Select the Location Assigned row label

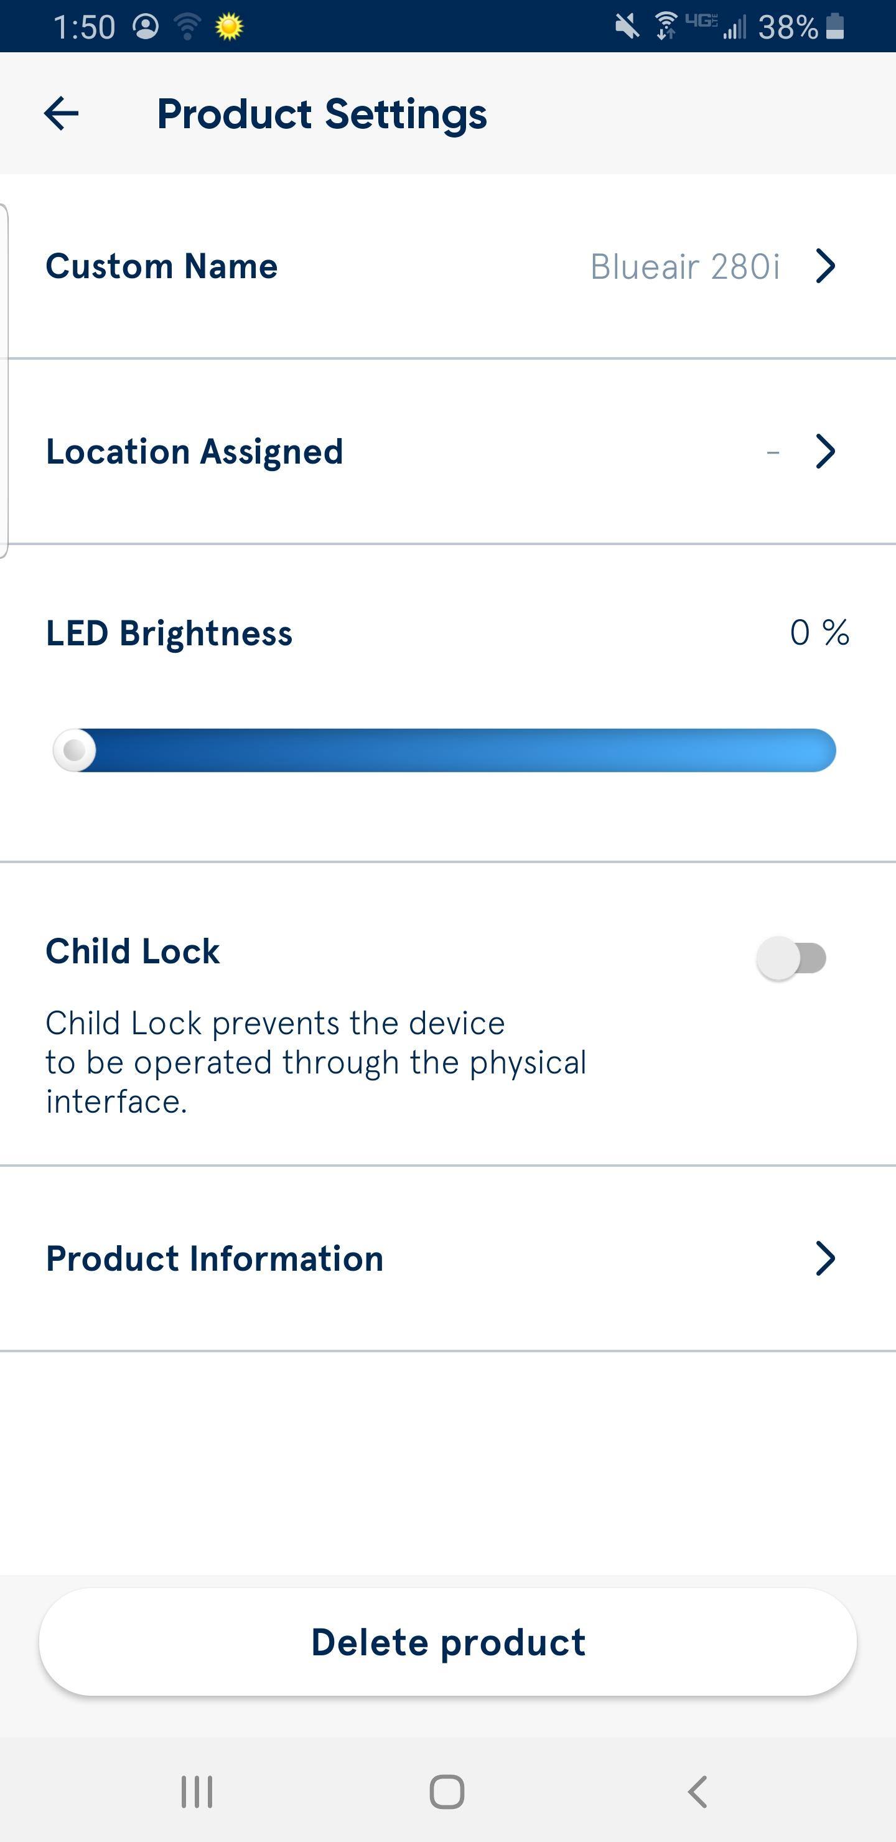click(x=195, y=451)
